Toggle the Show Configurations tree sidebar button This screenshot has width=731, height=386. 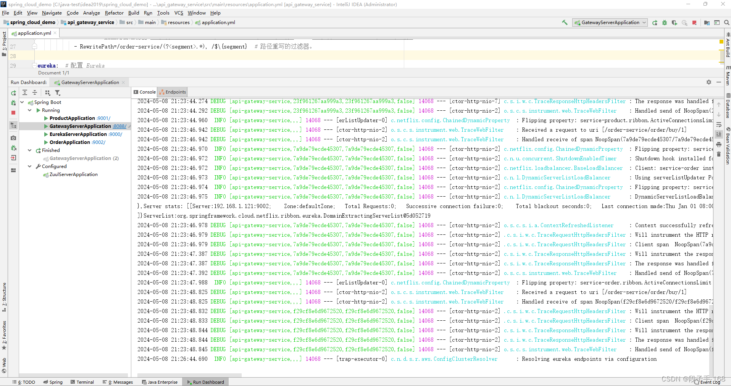(x=13, y=125)
